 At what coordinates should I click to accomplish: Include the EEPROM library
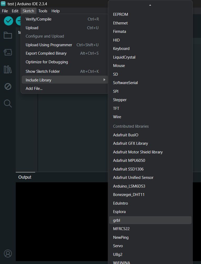coord(150,14)
